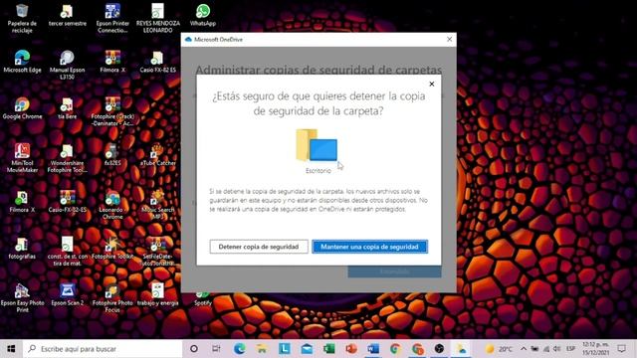Open the notification center icon

[621, 349]
